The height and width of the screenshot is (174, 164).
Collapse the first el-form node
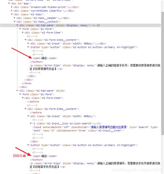coord(20,29)
